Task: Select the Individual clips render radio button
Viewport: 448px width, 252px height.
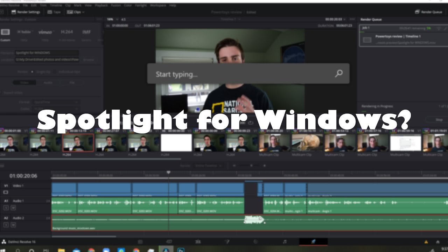Action: click(x=54, y=72)
